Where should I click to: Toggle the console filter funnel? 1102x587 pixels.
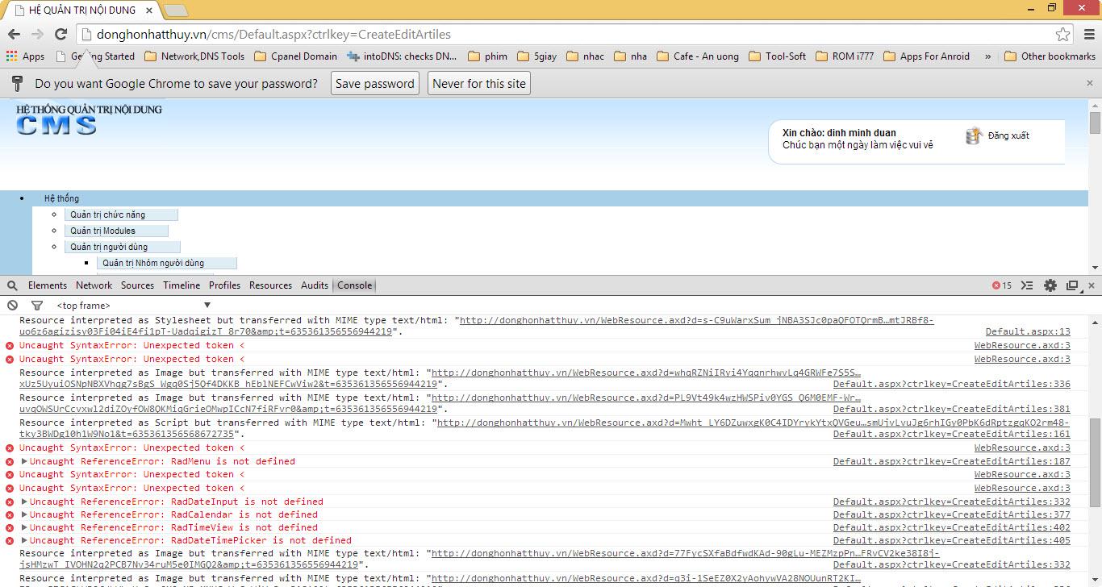[36, 306]
